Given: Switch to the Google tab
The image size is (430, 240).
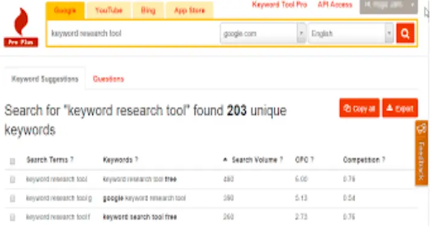Looking at the screenshot, I should point(65,10).
